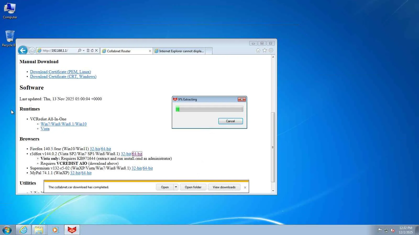Image resolution: width=419 pixels, height=235 pixels.
Task: Download MyPal 74.1.1 64-bit
Action: (86, 173)
